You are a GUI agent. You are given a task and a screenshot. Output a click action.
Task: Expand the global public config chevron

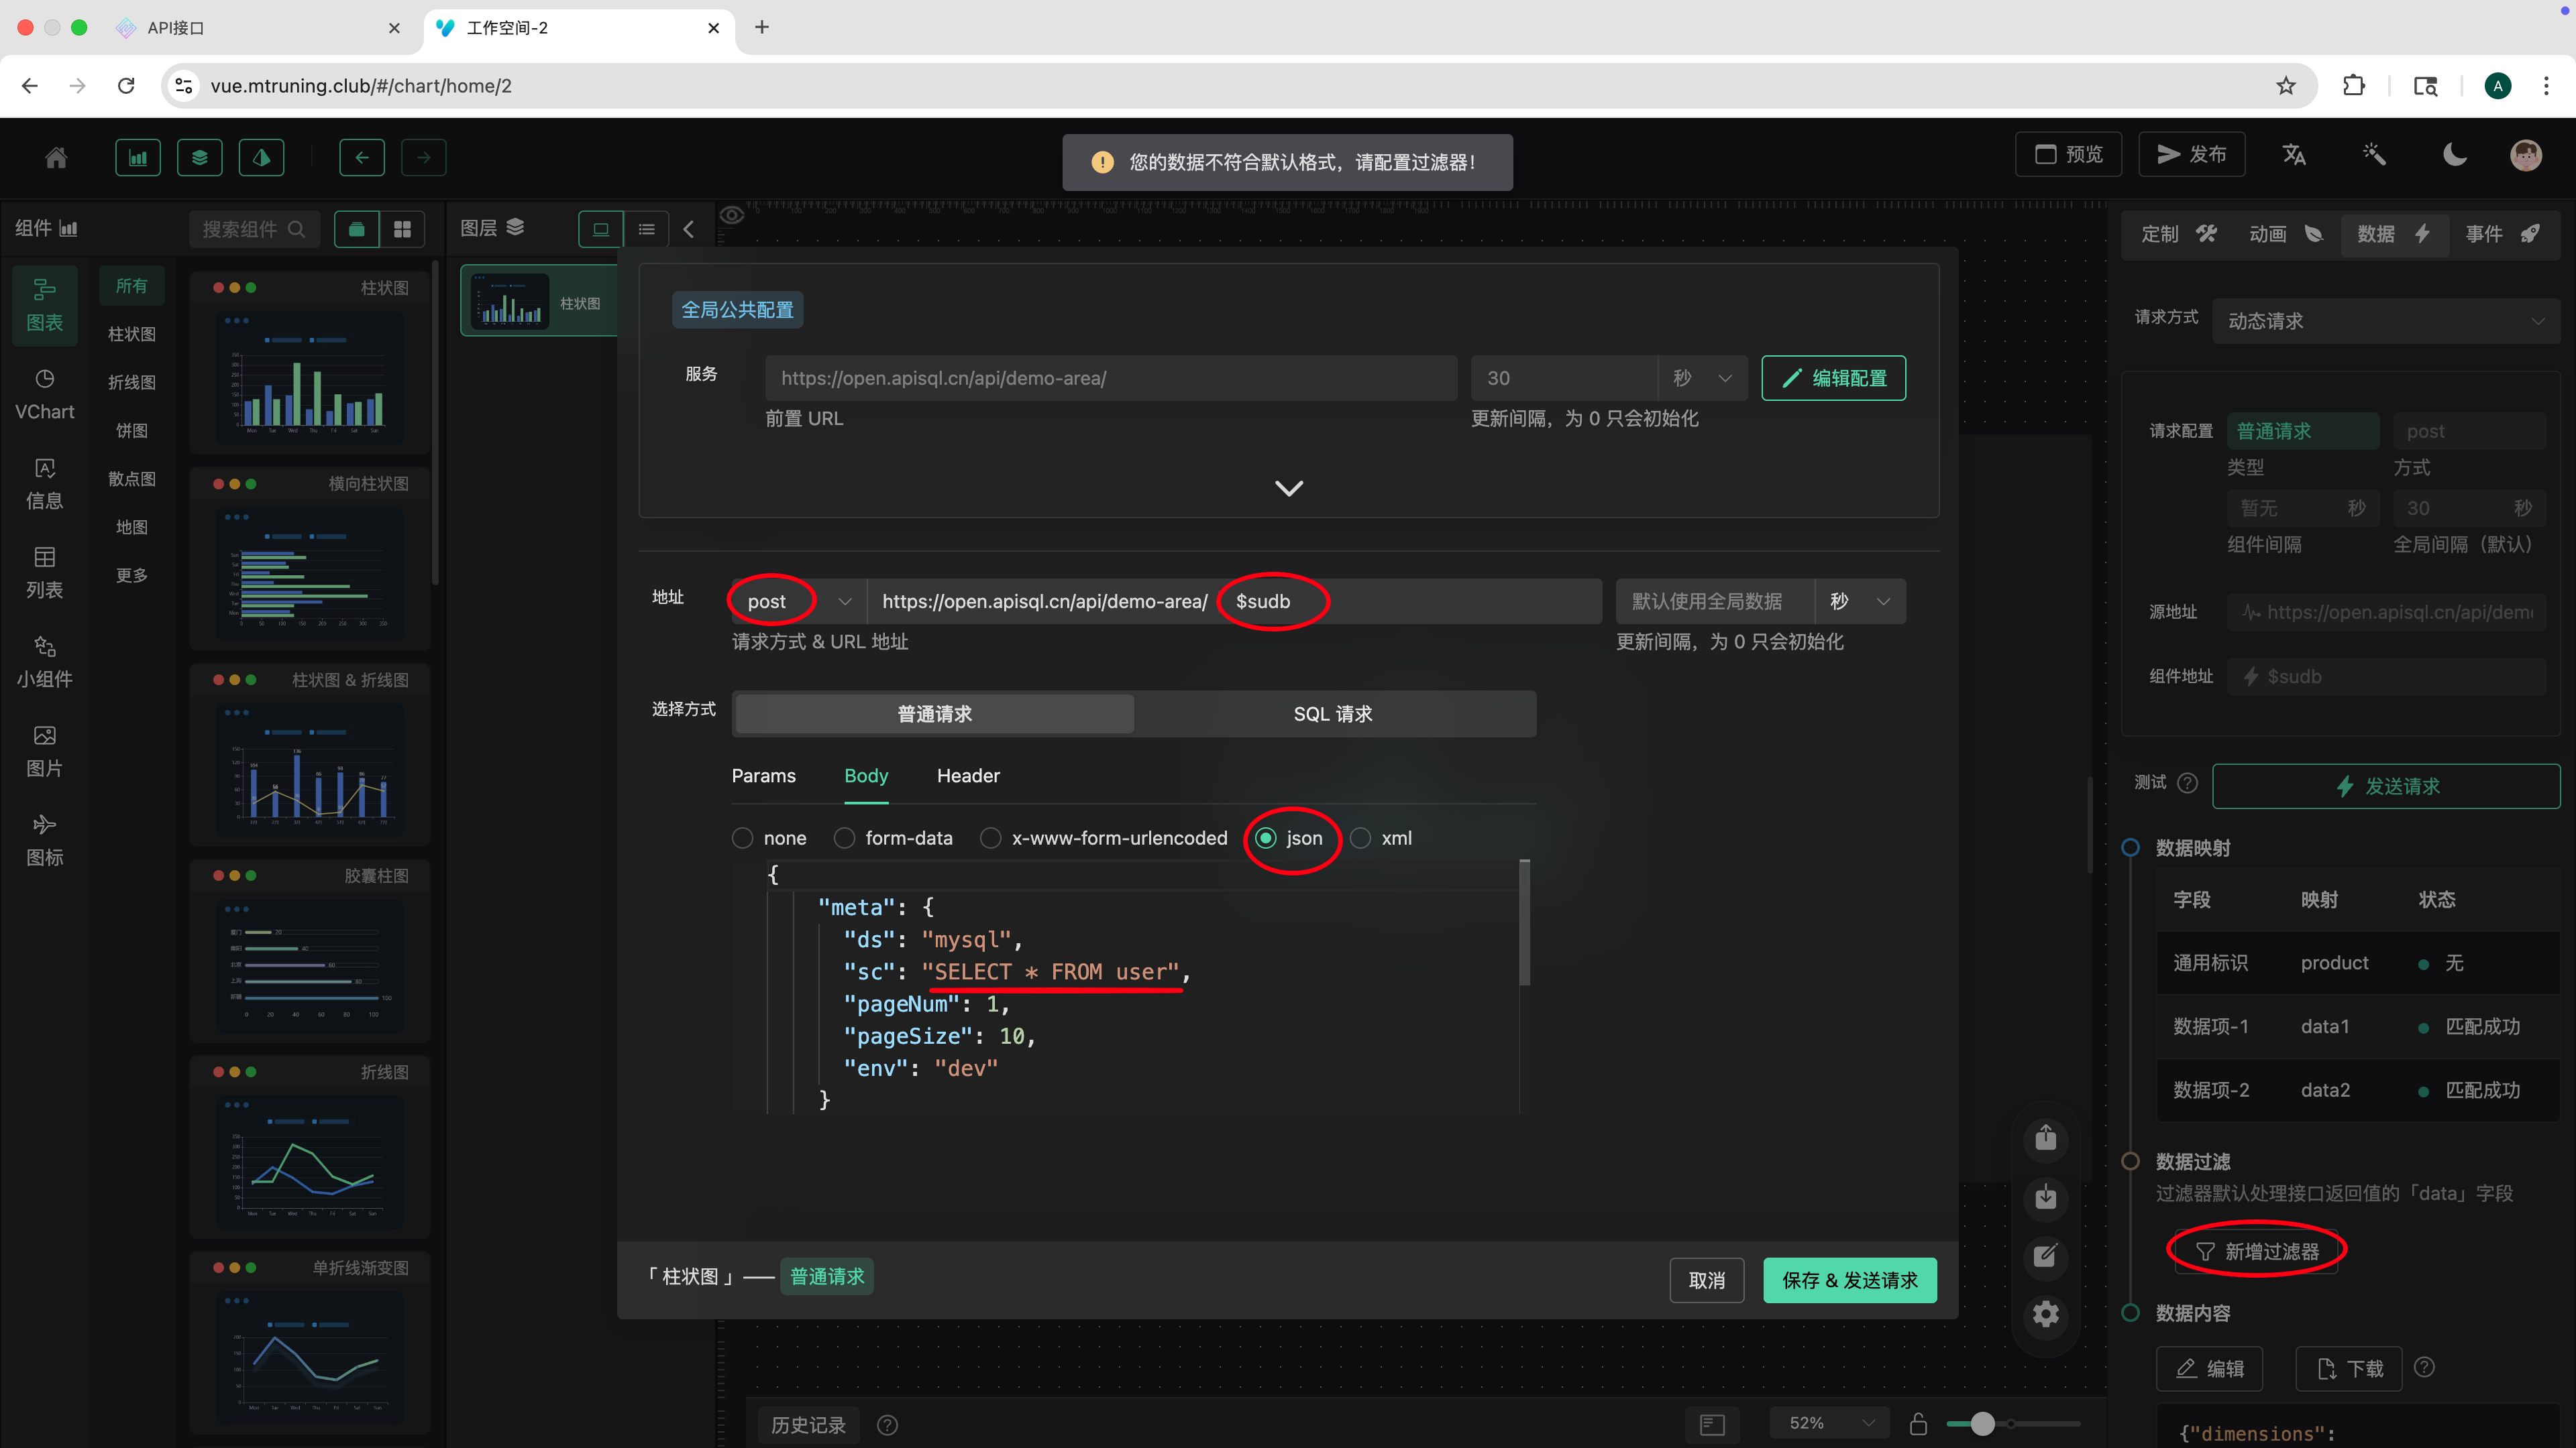[x=1289, y=487]
